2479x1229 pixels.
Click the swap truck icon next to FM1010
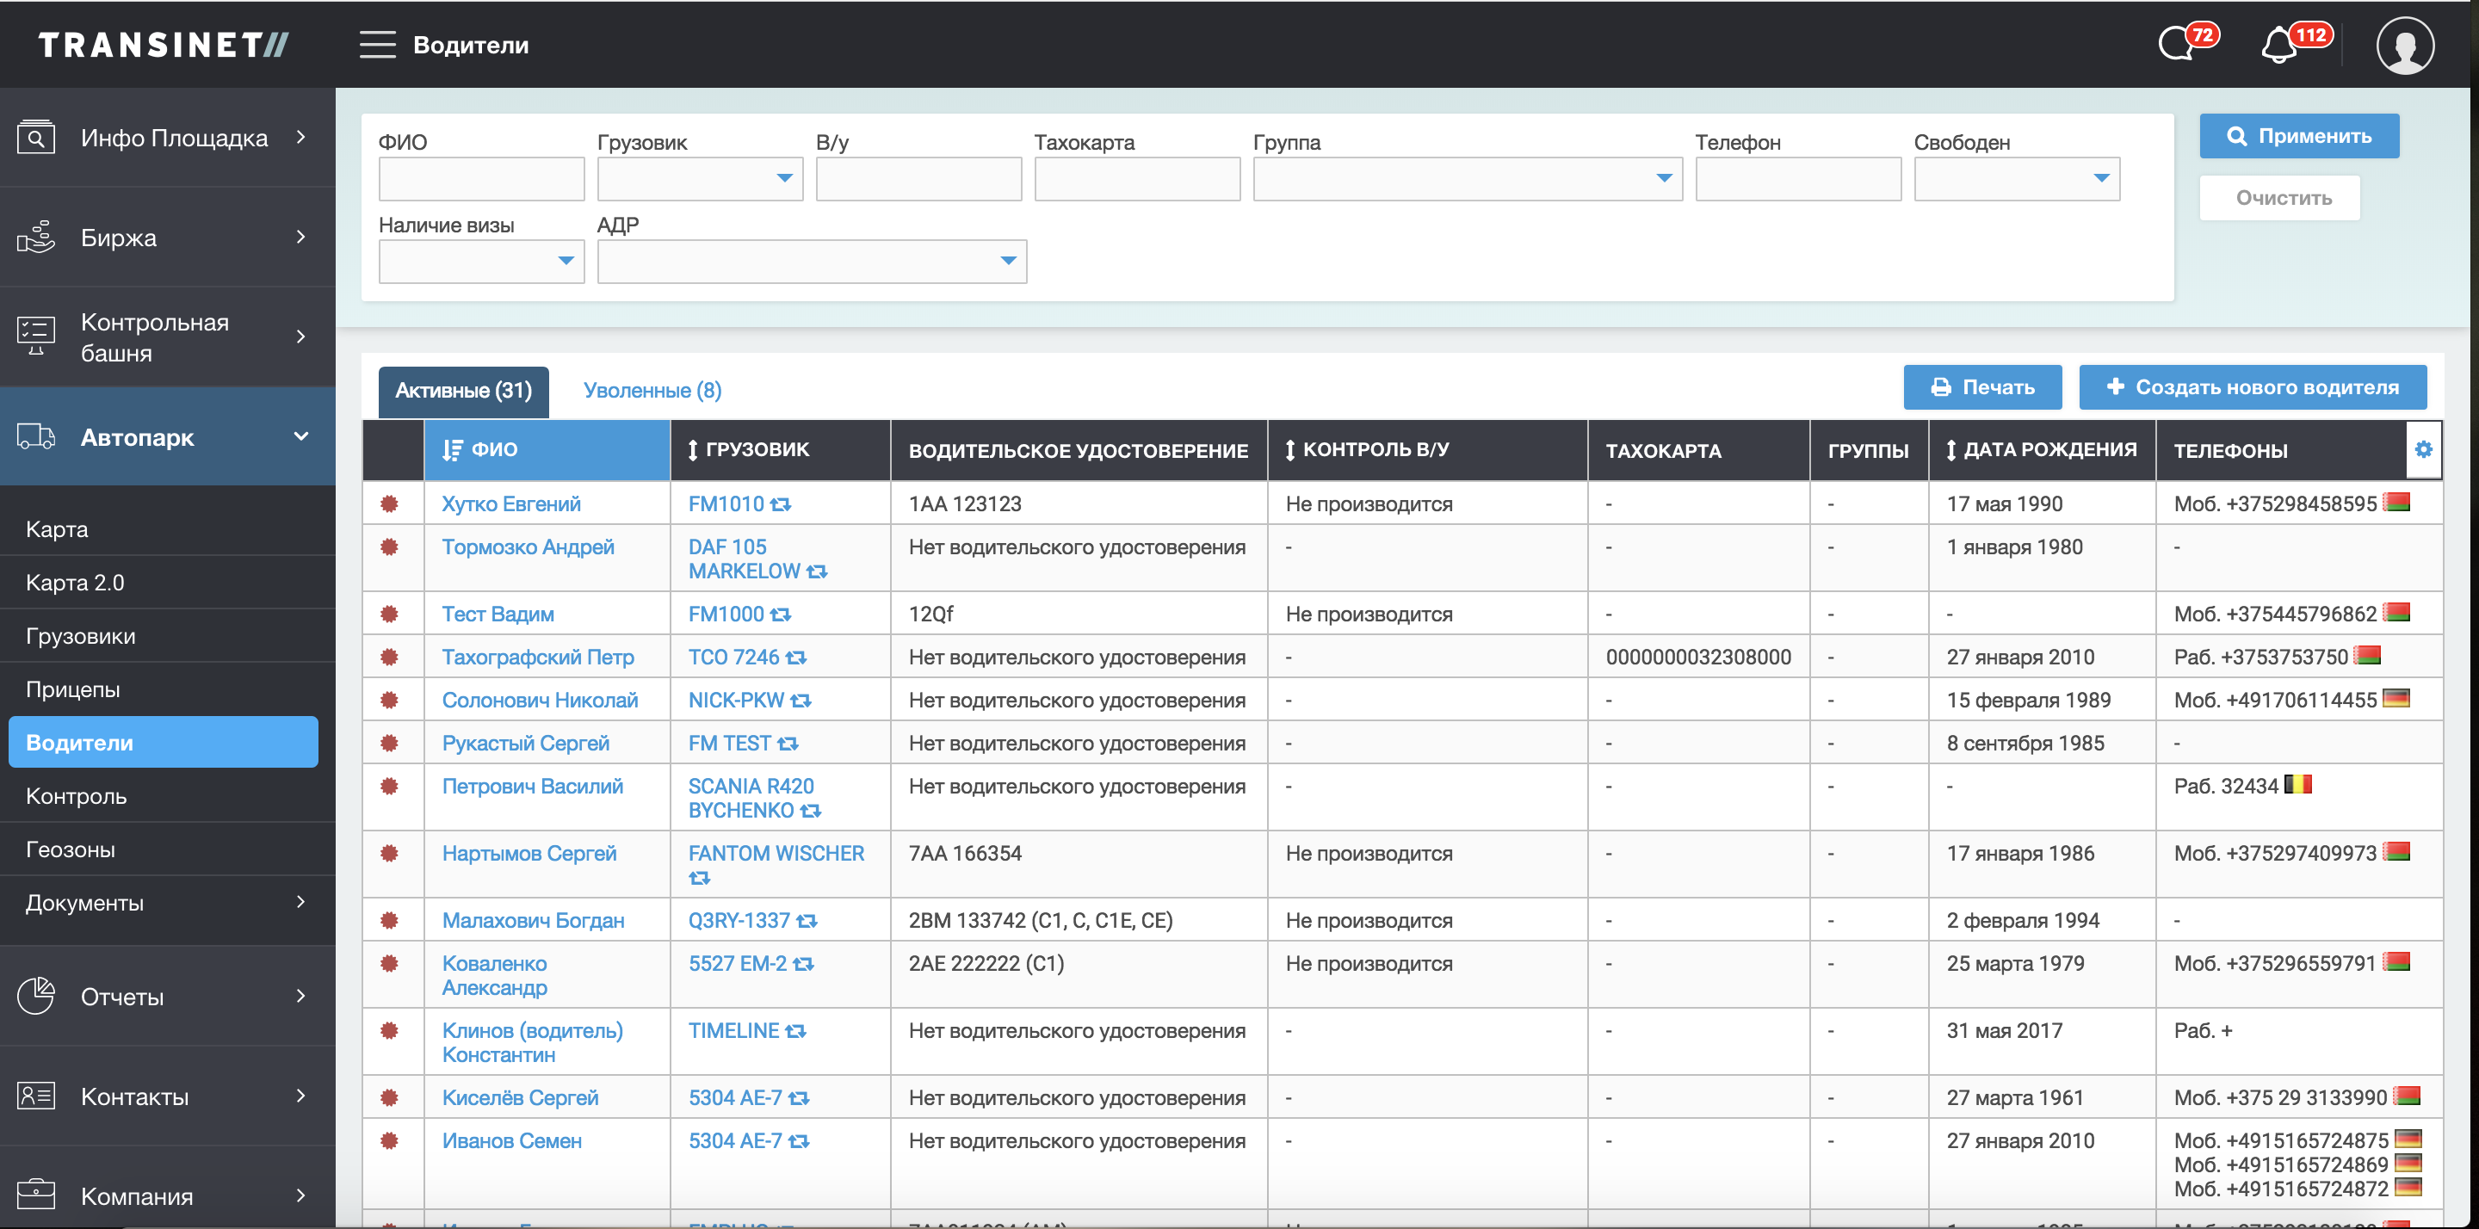(x=781, y=504)
